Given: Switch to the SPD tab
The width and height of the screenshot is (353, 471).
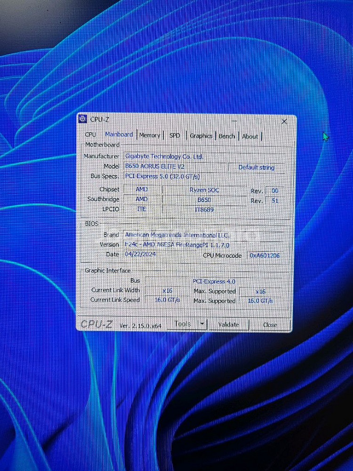Looking at the screenshot, I should 175,136.
